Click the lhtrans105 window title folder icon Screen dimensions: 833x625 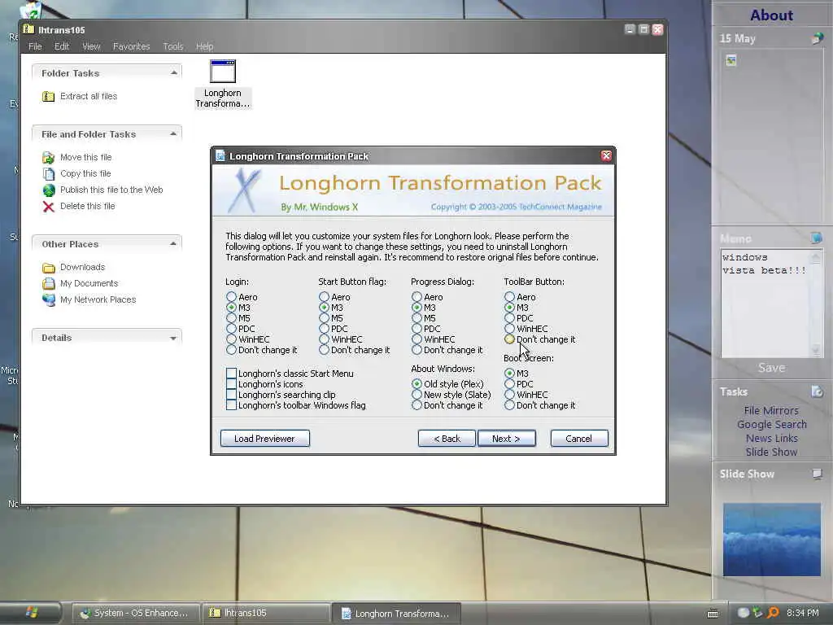pos(28,30)
